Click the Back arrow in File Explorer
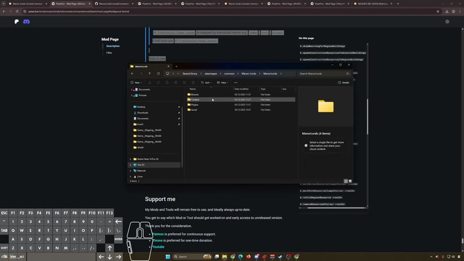Image resolution: width=464 pixels, height=261 pixels. tap(132, 74)
